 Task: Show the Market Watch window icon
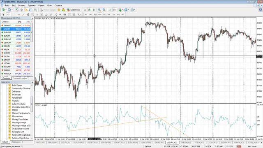coord(17,10)
